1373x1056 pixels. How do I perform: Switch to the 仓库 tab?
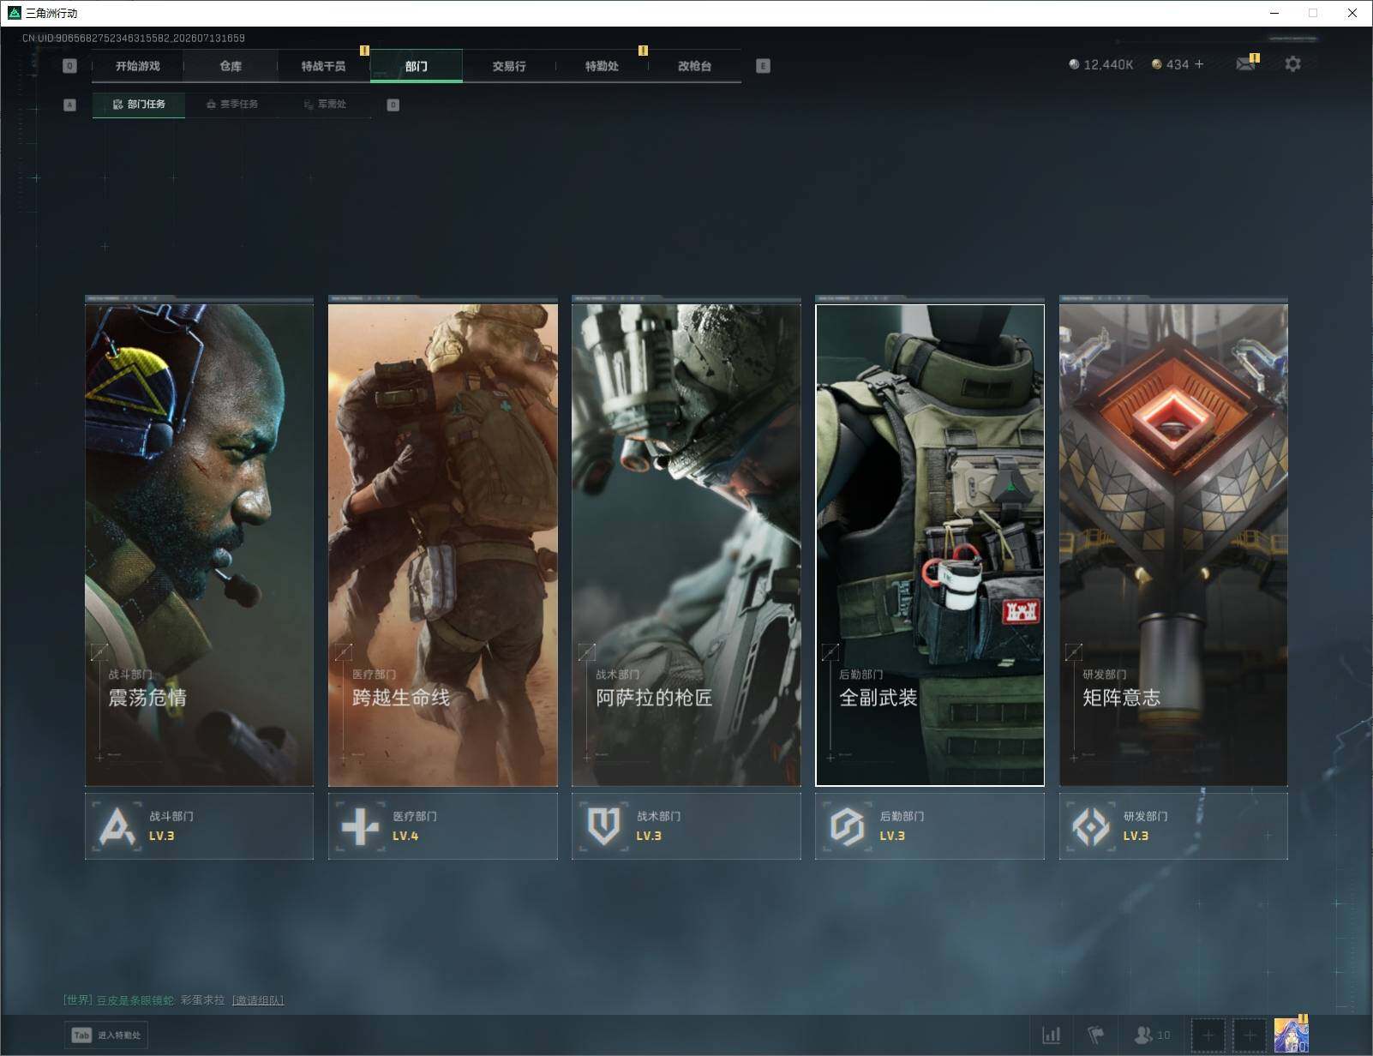pos(231,66)
